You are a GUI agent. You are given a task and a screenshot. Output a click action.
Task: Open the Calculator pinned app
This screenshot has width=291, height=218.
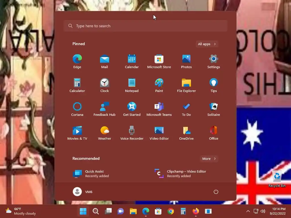[77, 85]
